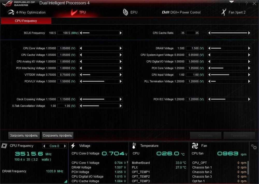Decrease CPU Analog I/O Voltage left arrow
Screen dimensions: 259x184
[x=81, y=61]
